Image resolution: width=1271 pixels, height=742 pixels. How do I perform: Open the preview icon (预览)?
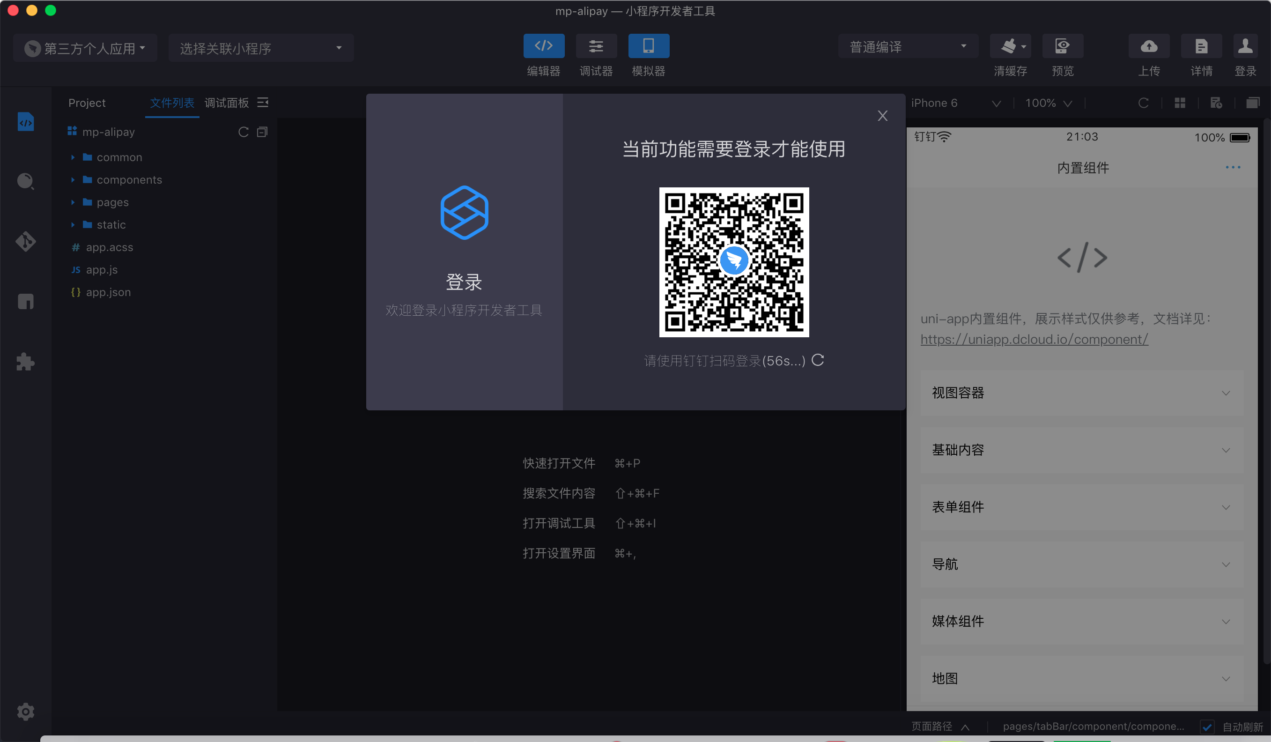(1062, 46)
